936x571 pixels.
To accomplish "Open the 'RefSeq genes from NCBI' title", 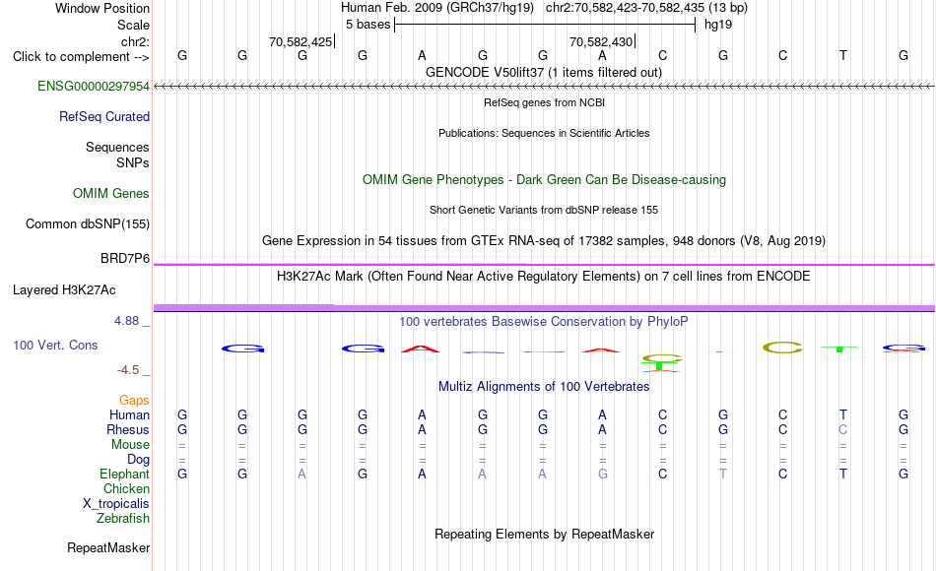I will [544, 102].
